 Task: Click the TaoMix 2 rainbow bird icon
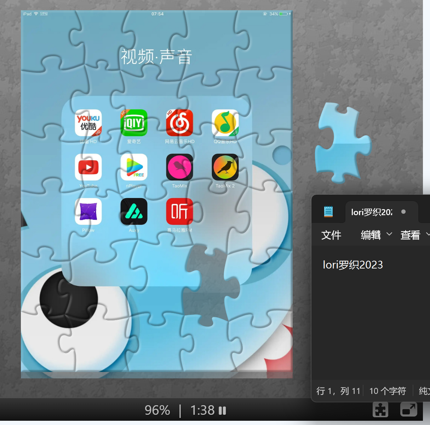[225, 167]
